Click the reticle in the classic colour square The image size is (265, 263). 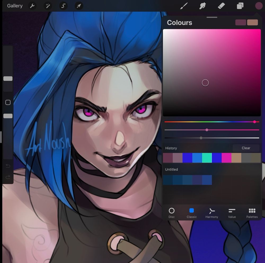pos(205,83)
